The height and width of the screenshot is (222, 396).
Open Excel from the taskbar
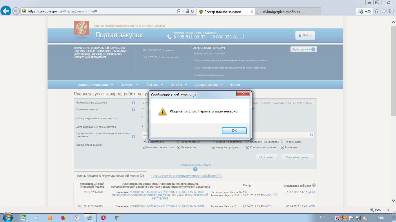tap(24, 218)
